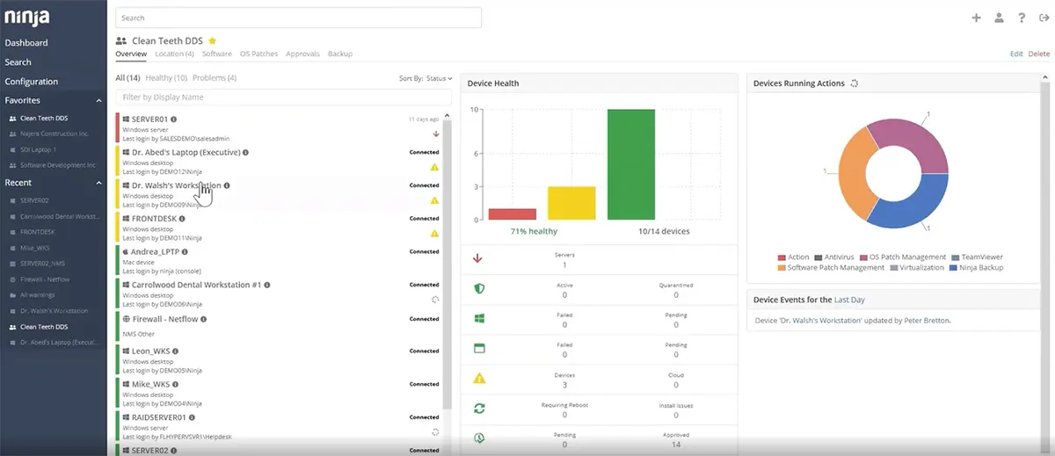Open the help question mark icon
Viewport: 1055px width, 456px height.
click(1022, 18)
